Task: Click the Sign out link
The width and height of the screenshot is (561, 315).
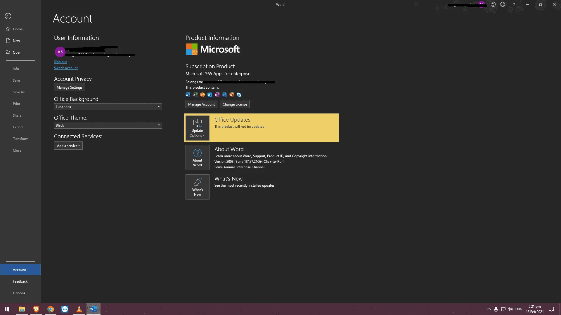Action: 60,62
